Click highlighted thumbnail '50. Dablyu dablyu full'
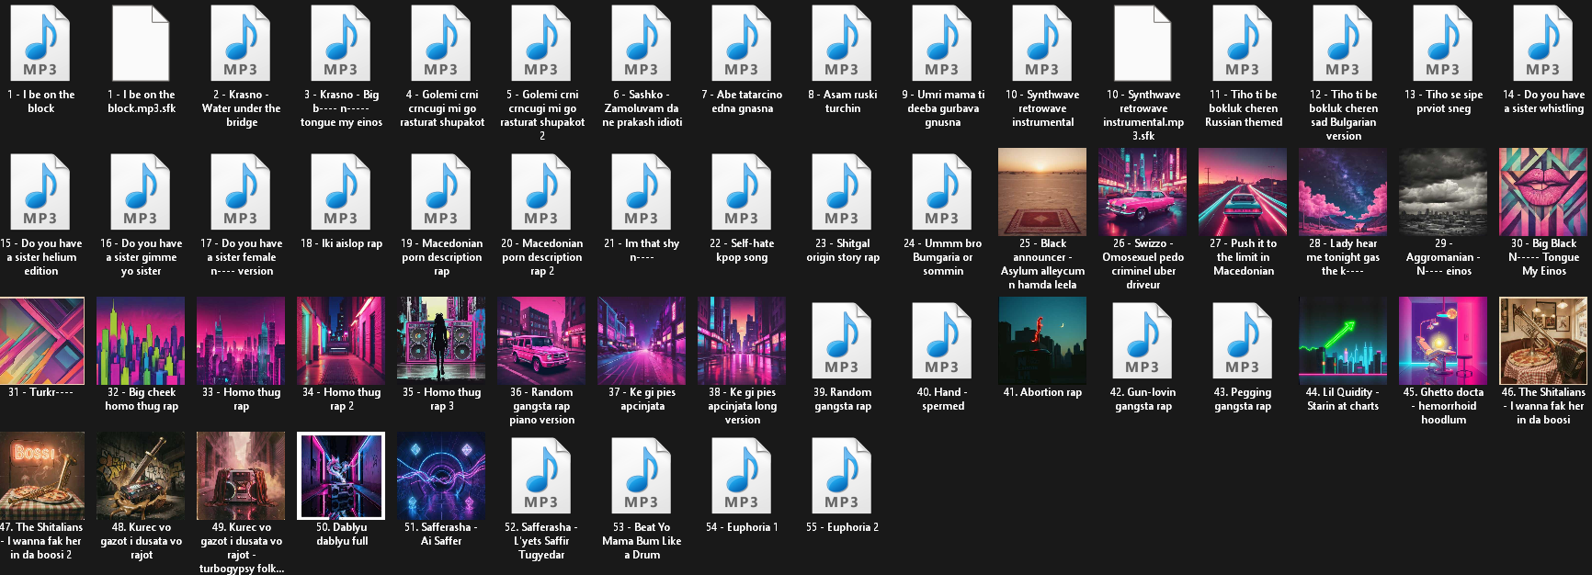 [x=341, y=476]
